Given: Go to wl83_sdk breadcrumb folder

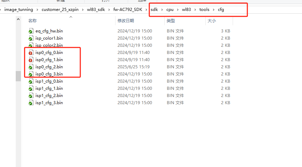Looking at the screenshot, I should pyautogui.click(x=96, y=10).
